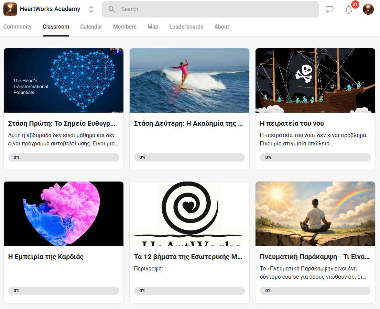Open the glowing blue heart course thumbnail
380x309 pixels.
[x=64, y=80]
